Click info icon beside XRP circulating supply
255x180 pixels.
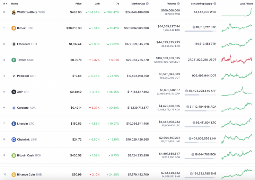tap(186, 91)
